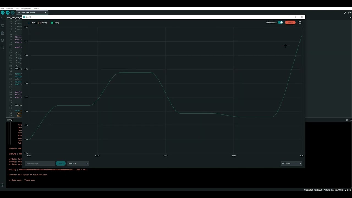Image resolution: width=352 pixels, height=198 pixels.
Task: Click the Upload arrow icon
Action: pyautogui.click(x=7, y=13)
